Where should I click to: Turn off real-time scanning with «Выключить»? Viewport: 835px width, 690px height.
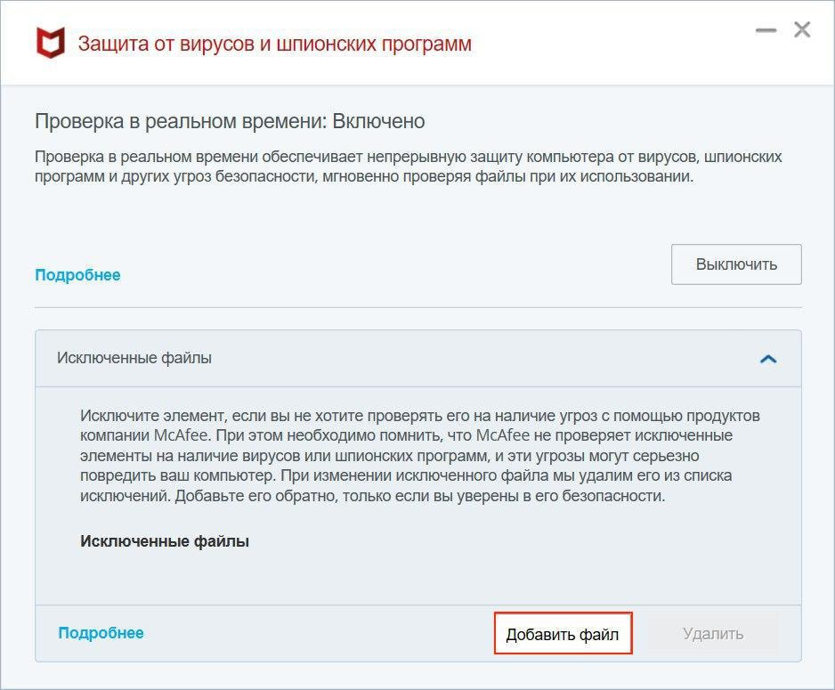736,264
